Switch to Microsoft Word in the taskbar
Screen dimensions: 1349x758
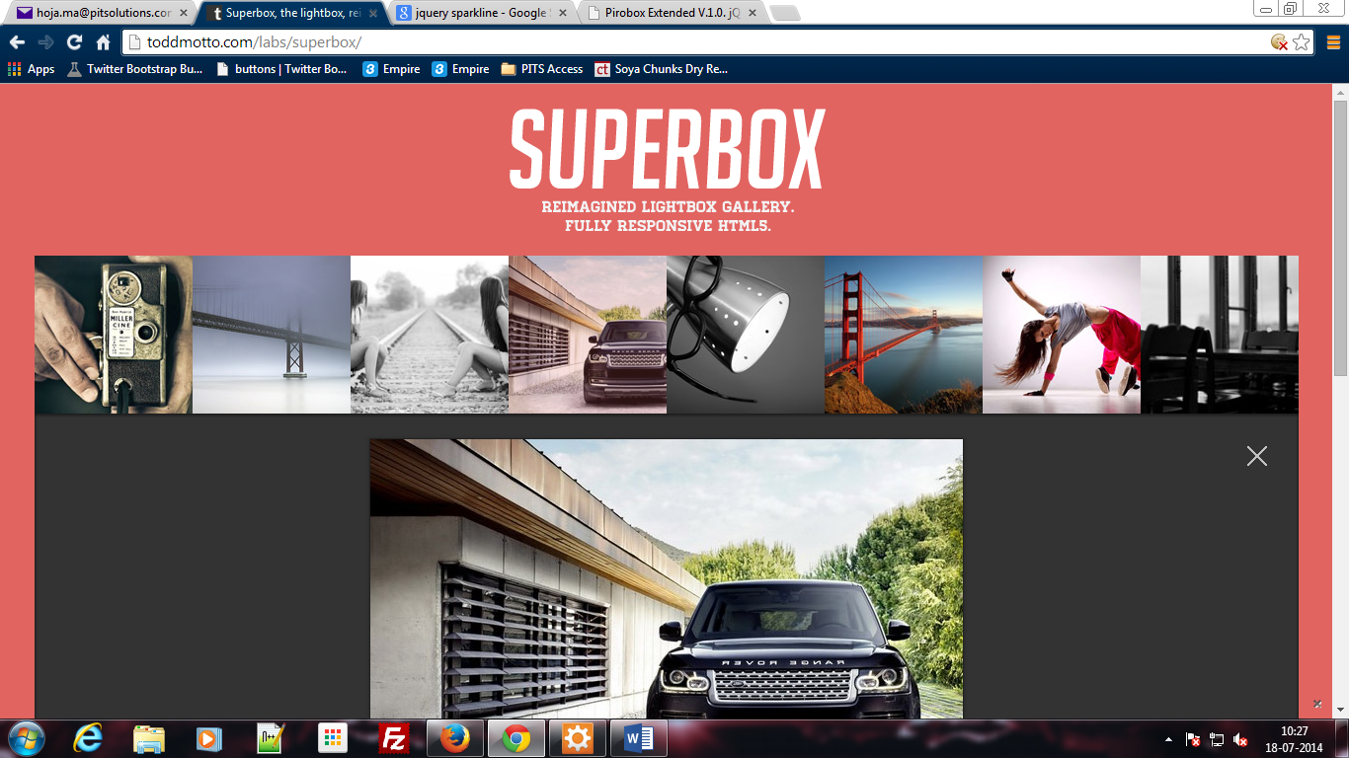click(639, 738)
